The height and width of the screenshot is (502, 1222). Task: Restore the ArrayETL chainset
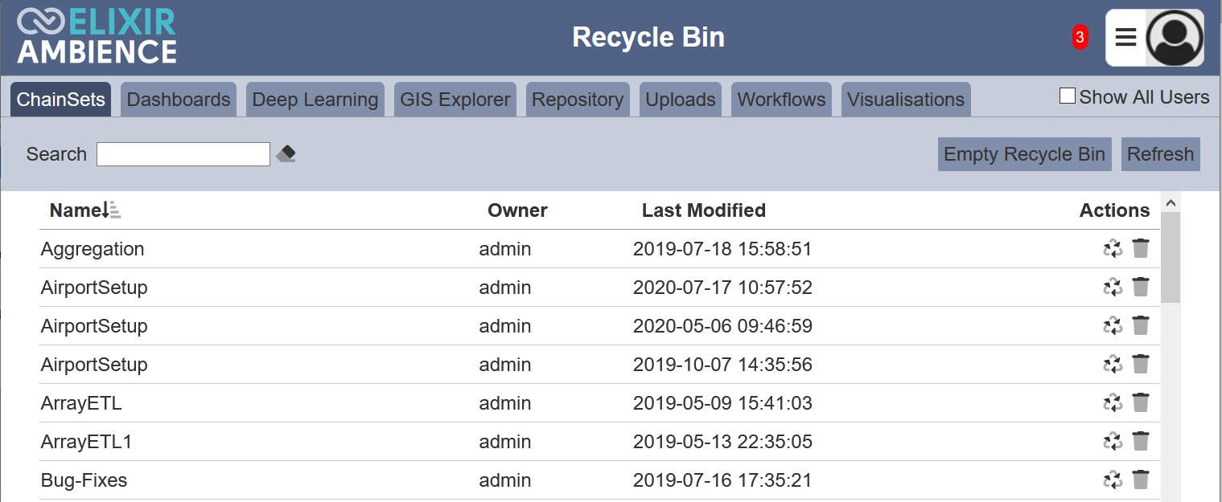(1113, 403)
